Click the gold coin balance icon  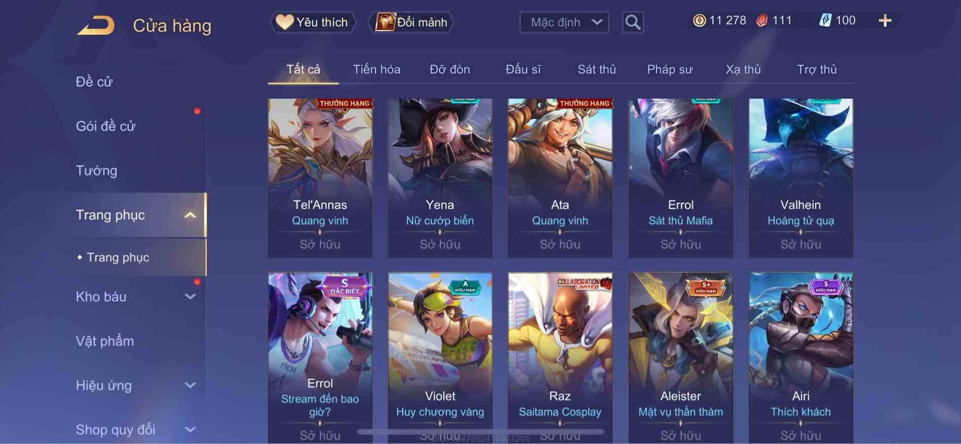(x=699, y=21)
